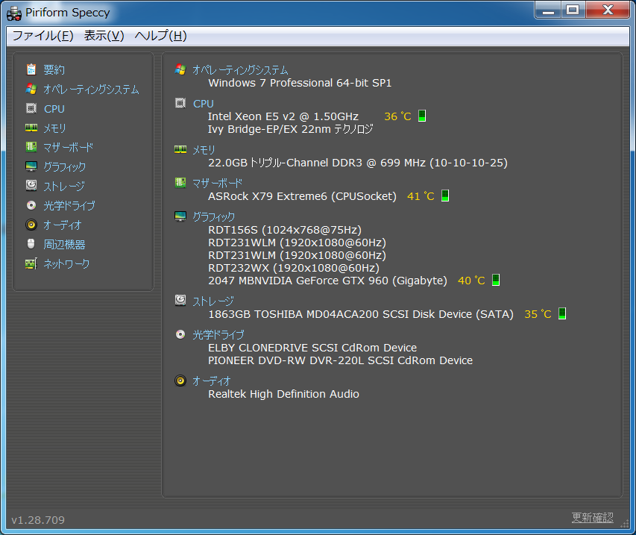Click the ストレージ hard disk icon in sidebar

coord(31,186)
